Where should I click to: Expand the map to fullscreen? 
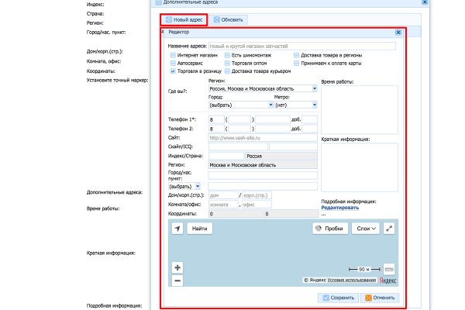tap(389, 229)
